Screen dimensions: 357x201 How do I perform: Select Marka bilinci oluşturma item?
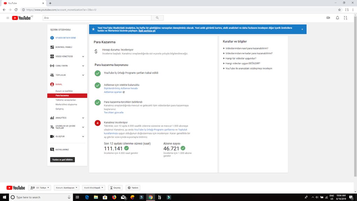66,104
